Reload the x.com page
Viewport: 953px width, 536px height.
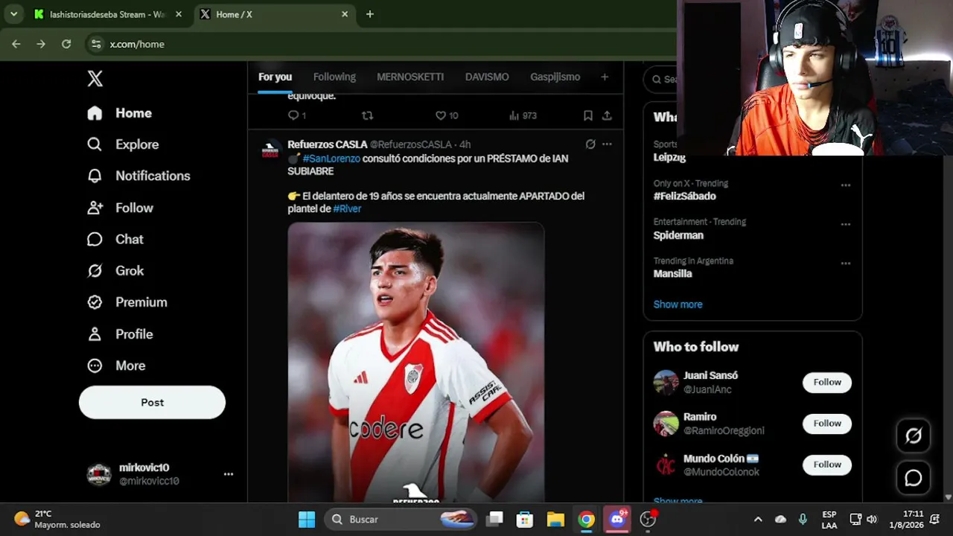click(x=66, y=44)
